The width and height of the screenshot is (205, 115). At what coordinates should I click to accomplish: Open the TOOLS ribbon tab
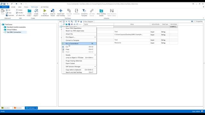(x=26, y=7)
